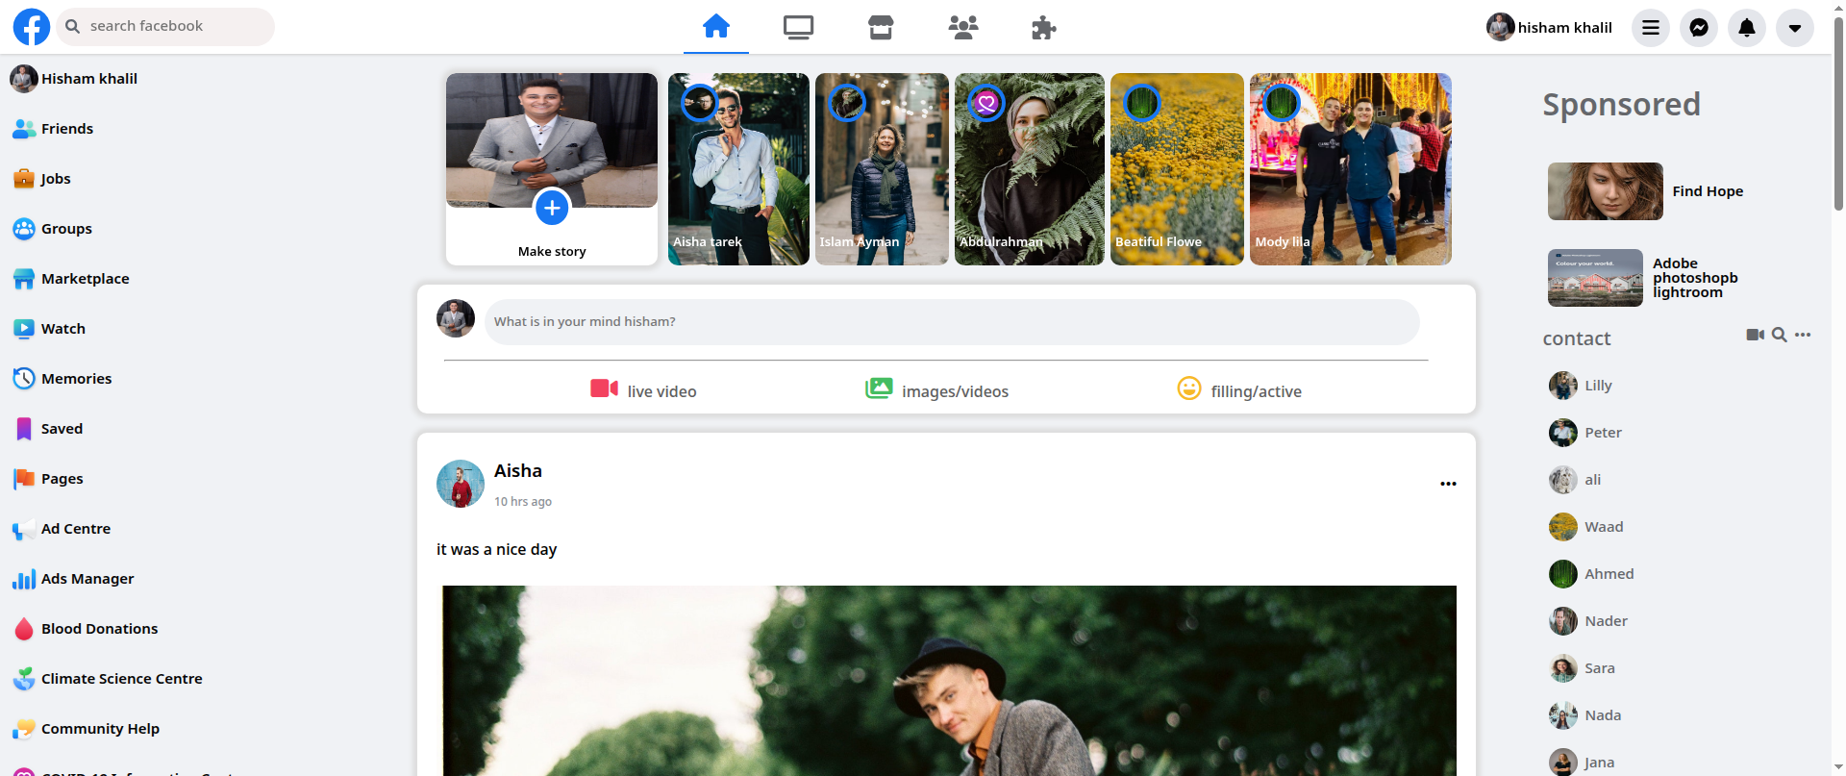Open chat with Jana

tap(1582, 763)
